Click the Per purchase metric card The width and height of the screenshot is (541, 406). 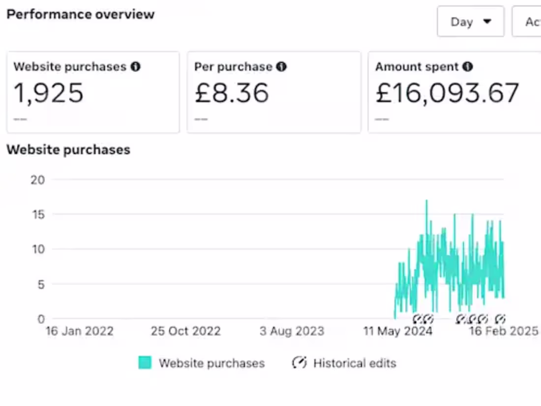click(x=274, y=92)
